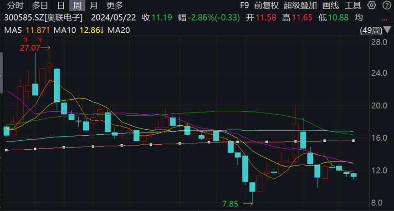Select the square marker at the red line's left end
The image size is (394, 211).
tap(6, 150)
